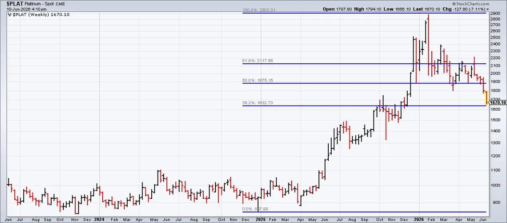This screenshot has height=223, width=507.
Task: Select the blue 50.0% retracement line
Action: pyautogui.click(x=365, y=83)
